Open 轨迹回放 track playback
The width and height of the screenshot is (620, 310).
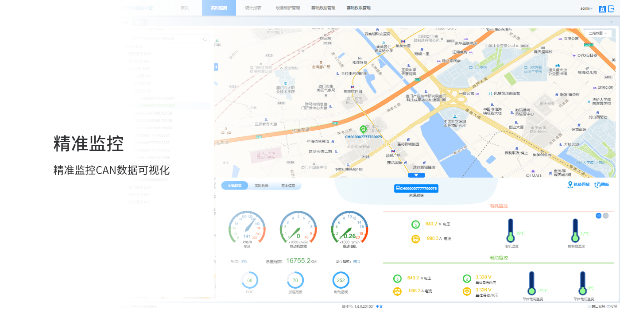coord(579,185)
